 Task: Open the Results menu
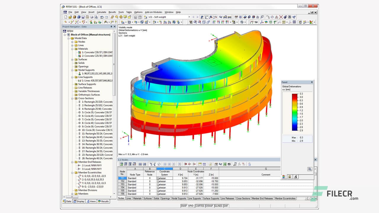[x=112, y=12]
